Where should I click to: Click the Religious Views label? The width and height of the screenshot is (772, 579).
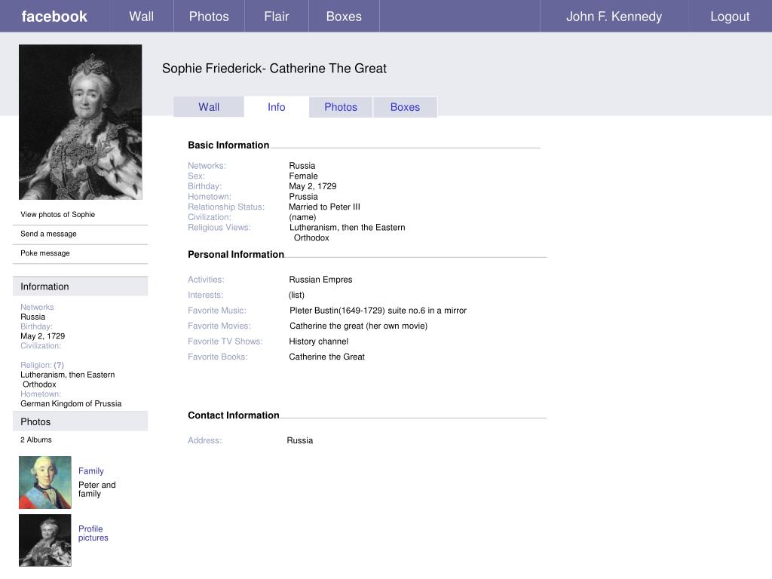pos(219,228)
